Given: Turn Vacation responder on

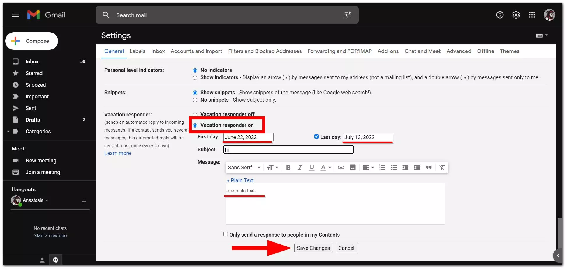Looking at the screenshot, I should coord(195,125).
